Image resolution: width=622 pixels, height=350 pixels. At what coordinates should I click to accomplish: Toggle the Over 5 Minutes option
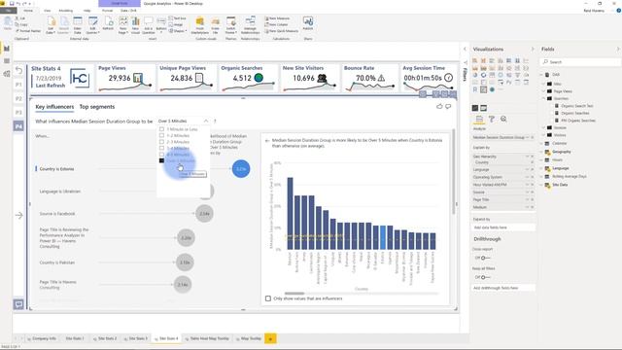coord(161,160)
